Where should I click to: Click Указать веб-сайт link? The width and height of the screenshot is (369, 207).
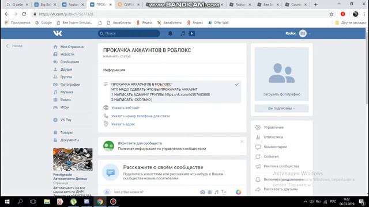point(126,108)
